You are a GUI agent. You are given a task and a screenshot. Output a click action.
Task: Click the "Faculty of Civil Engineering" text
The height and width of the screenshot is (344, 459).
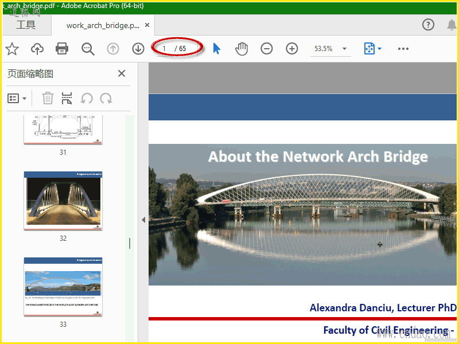point(386,330)
